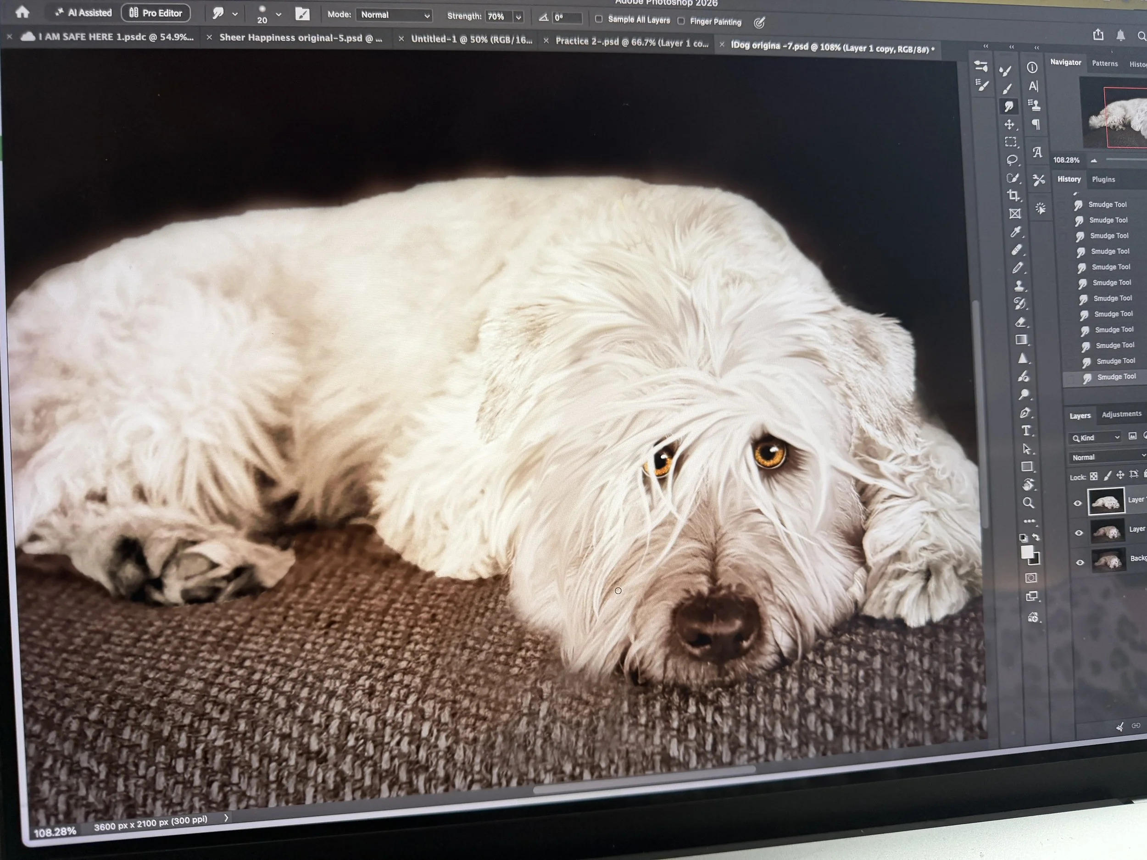
Task: Toggle the lock transparent pixels icon
Action: (1094, 476)
